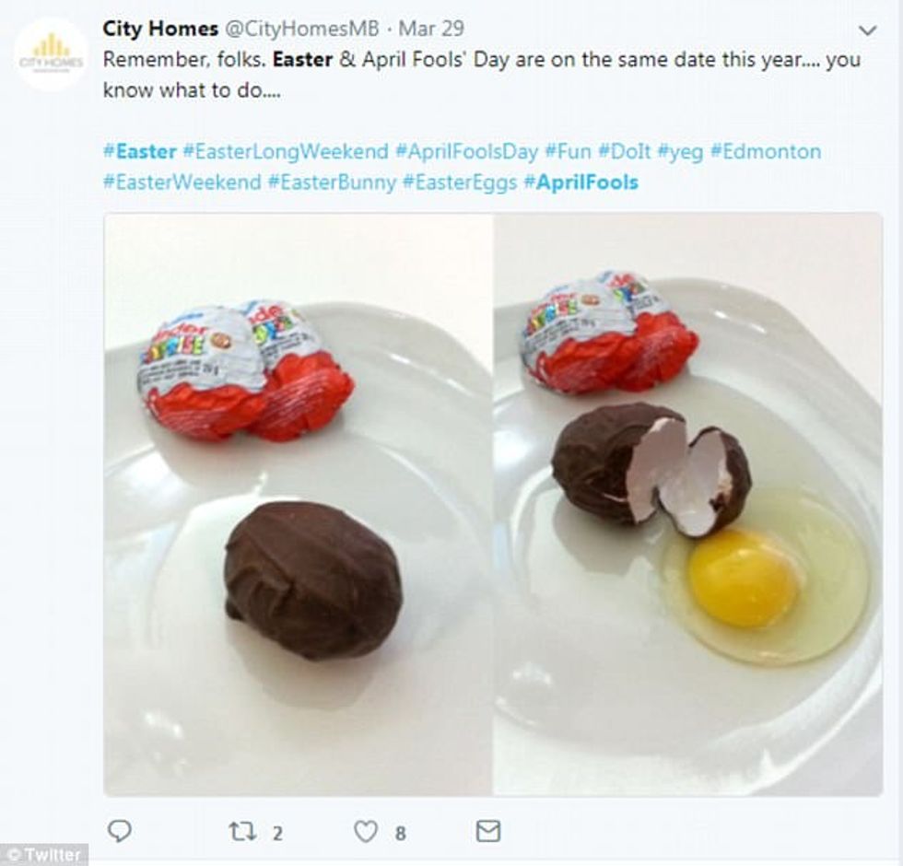The width and height of the screenshot is (903, 866).
Task: Open the #Fun hashtag
Action: pyautogui.click(x=568, y=151)
